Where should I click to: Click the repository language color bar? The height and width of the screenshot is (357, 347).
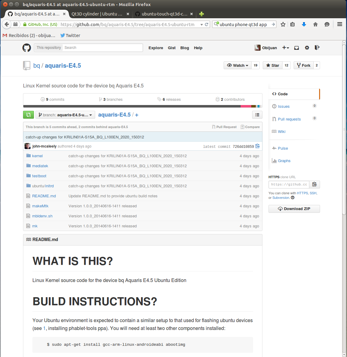coord(142,106)
